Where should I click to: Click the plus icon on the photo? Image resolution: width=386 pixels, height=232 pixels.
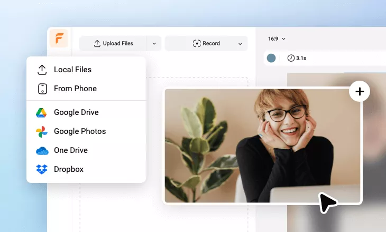coord(360,92)
